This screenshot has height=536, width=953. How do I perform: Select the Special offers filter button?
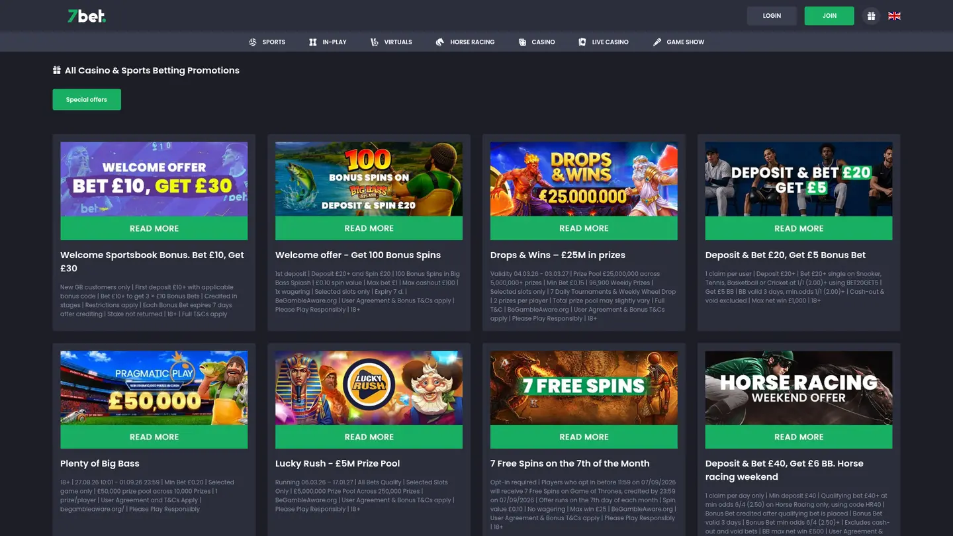coord(87,99)
